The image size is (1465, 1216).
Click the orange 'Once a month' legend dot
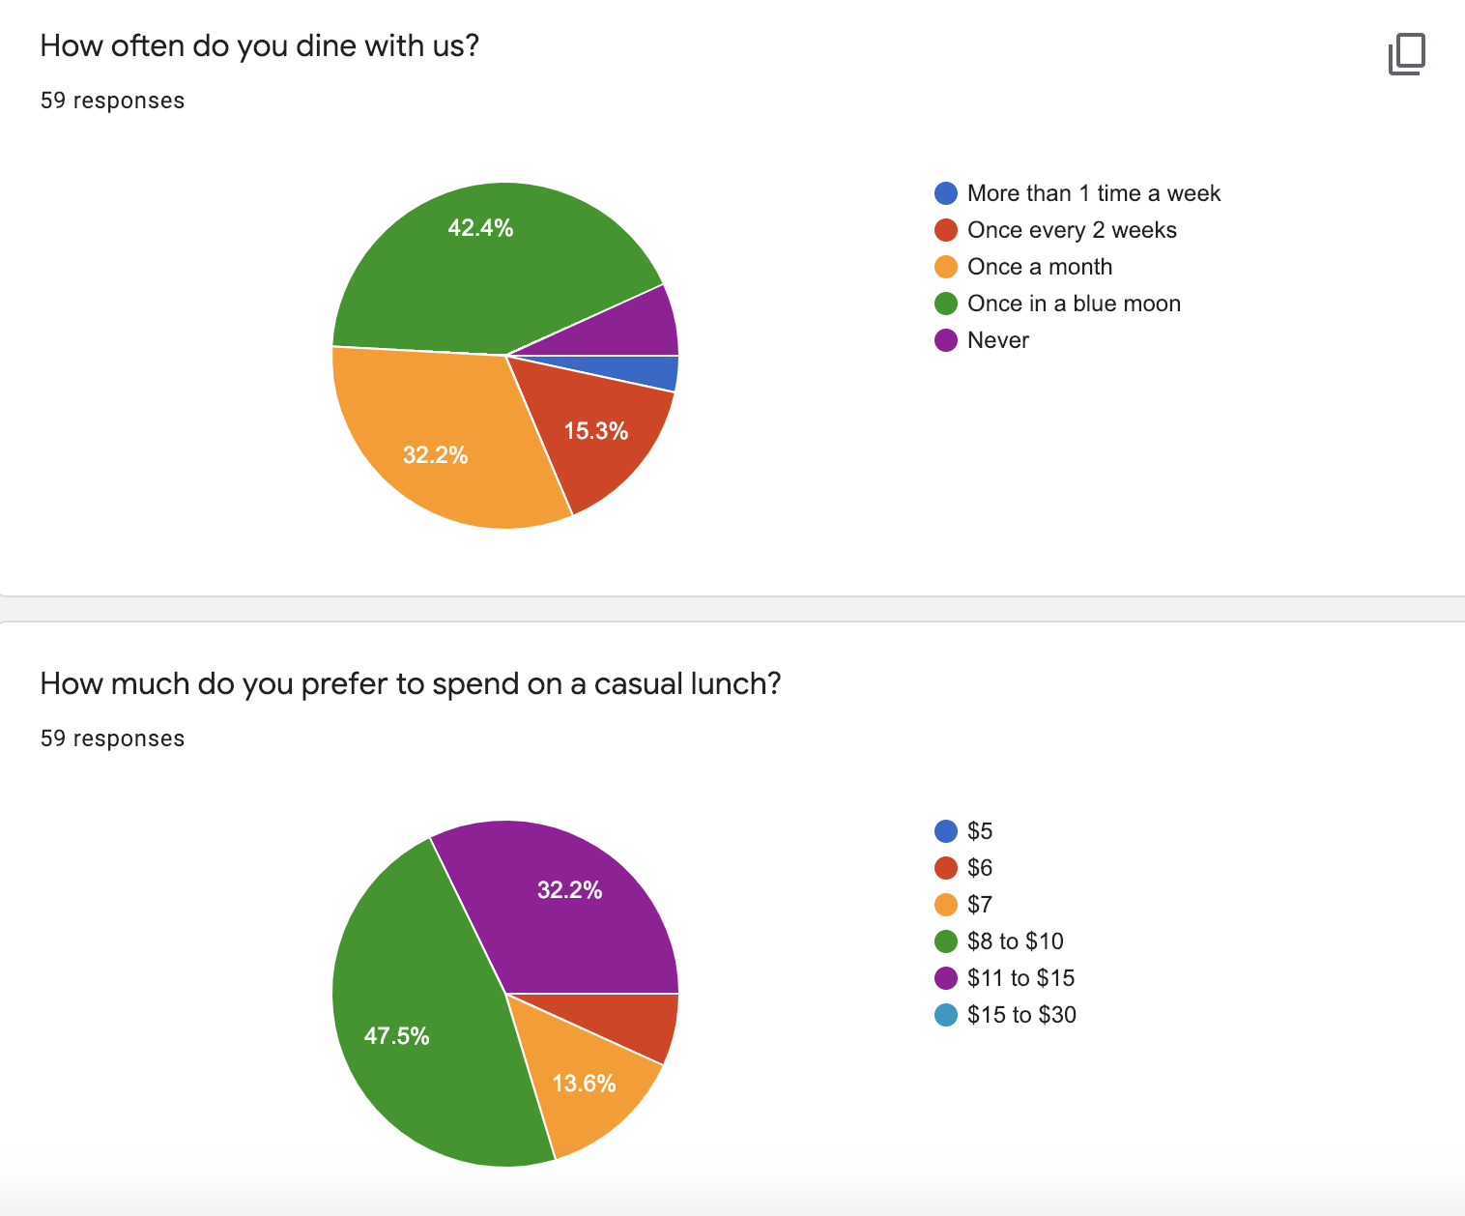click(946, 267)
